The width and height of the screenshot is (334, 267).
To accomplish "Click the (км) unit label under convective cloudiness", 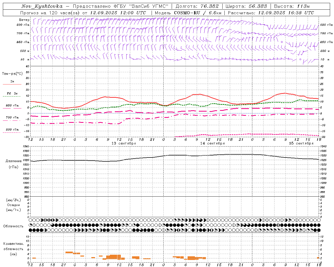I will pyautogui.click(x=13, y=254).
